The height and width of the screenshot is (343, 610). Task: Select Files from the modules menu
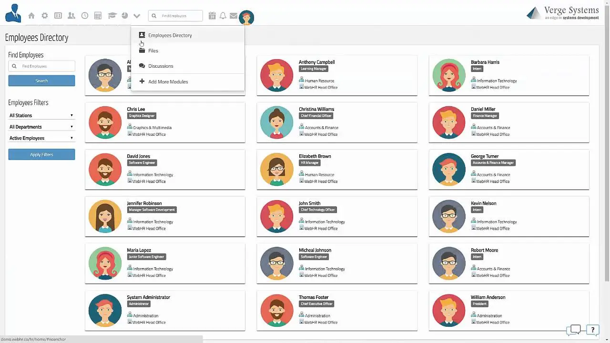pos(153,50)
